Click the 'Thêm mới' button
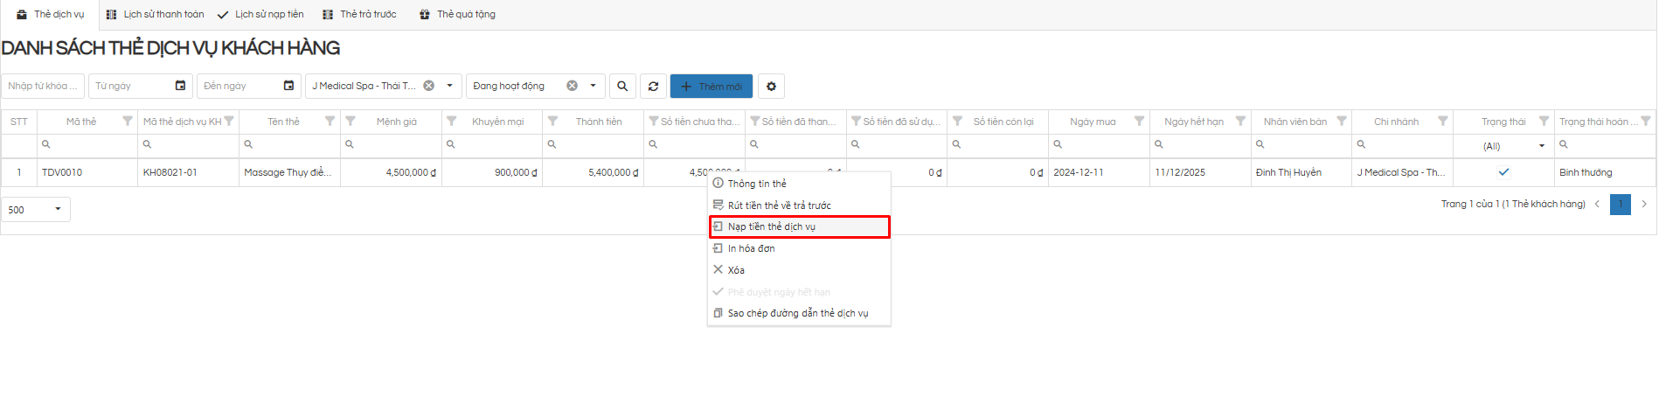Viewport: 1659px width, 397px height. click(711, 87)
